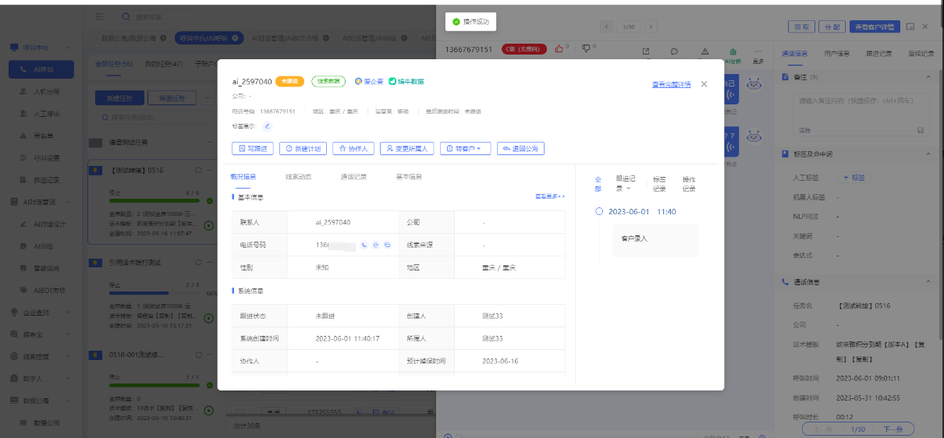Click the phone call icon next to 电话号码

pos(364,245)
